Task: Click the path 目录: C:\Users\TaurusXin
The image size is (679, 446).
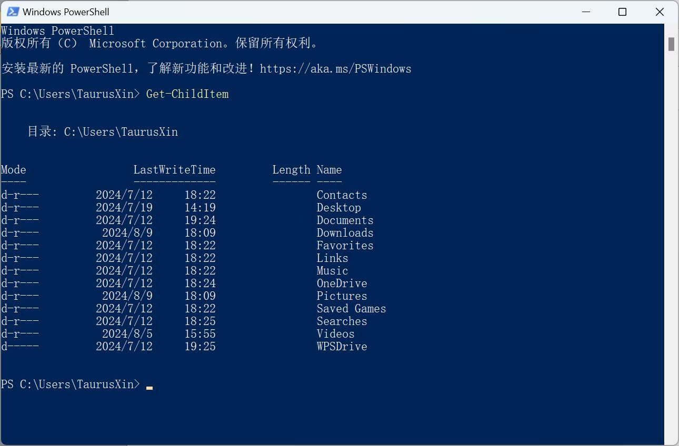Action: point(104,131)
